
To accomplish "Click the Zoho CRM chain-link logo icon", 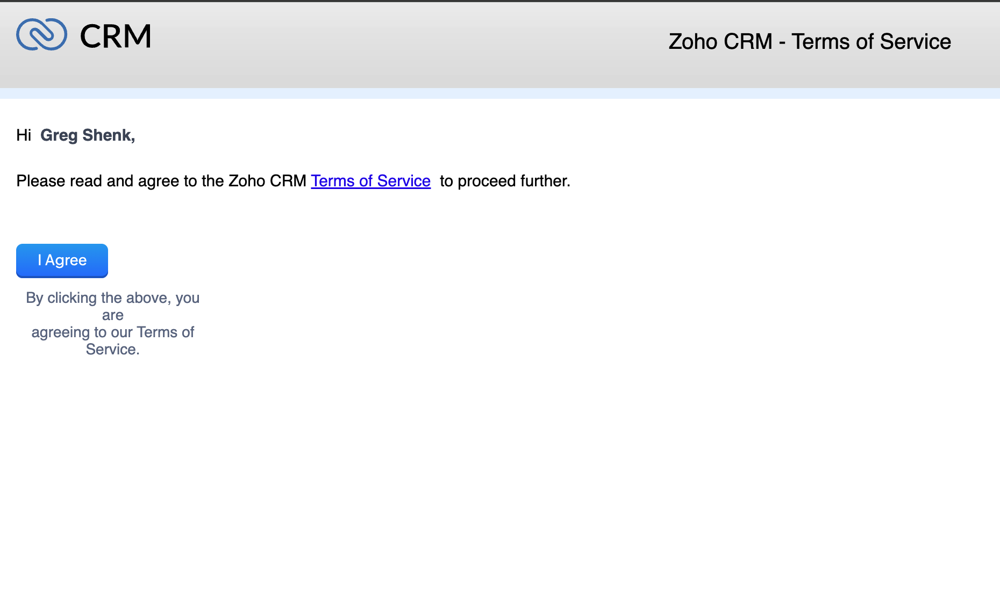I will [41, 35].
